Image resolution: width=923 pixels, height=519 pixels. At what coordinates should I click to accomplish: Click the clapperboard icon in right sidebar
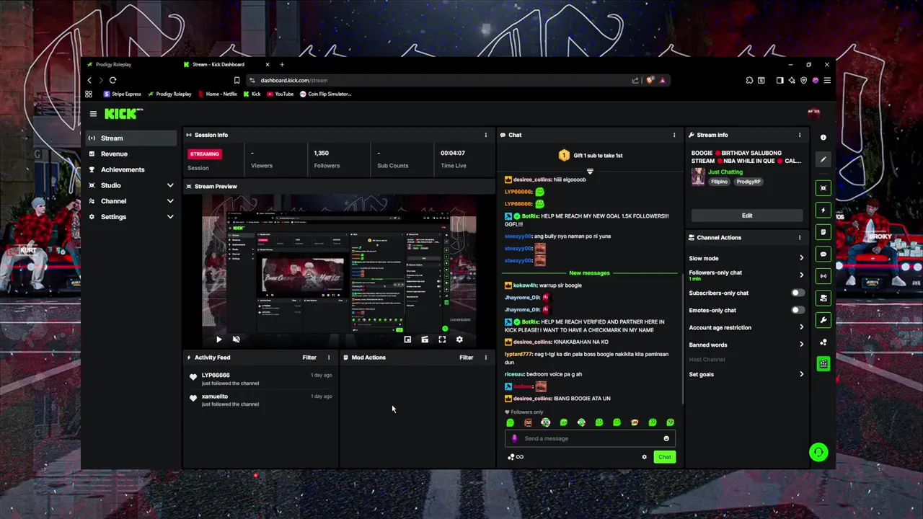(x=823, y=364)
